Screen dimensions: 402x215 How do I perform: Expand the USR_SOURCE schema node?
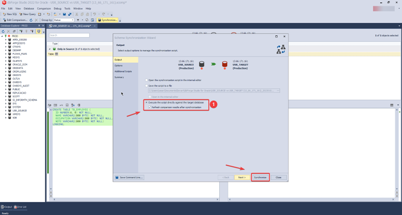pyautogui.click(x=6, y=110)
